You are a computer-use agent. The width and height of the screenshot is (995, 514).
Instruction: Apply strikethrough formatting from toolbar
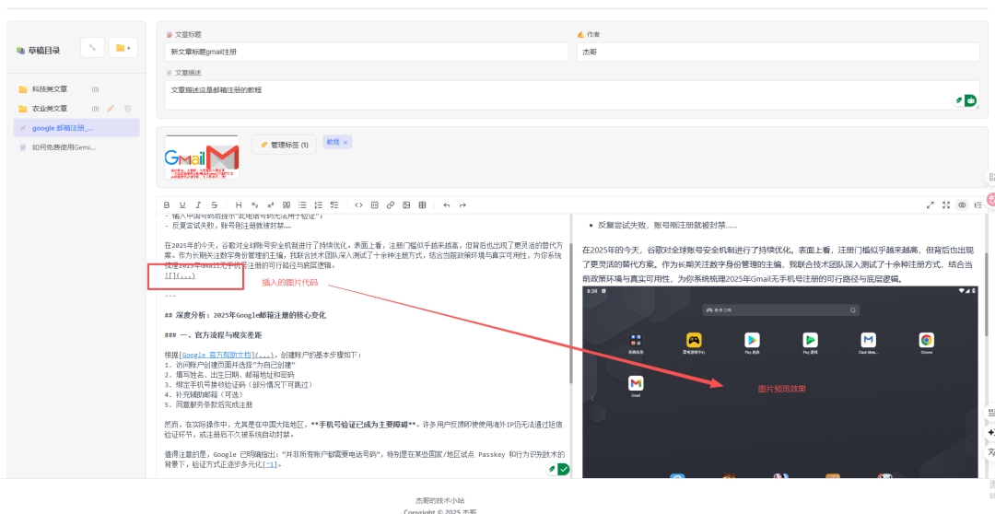[x=214, y=205]
